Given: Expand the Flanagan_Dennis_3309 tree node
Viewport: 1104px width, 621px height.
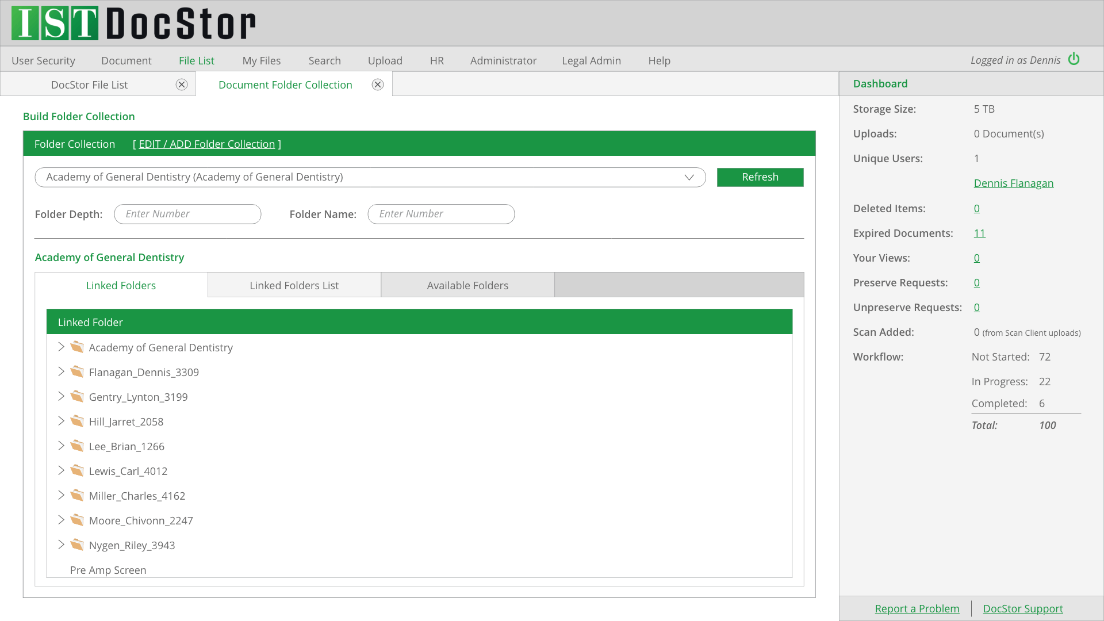Looking at the screenshot, I should (61, 371).
